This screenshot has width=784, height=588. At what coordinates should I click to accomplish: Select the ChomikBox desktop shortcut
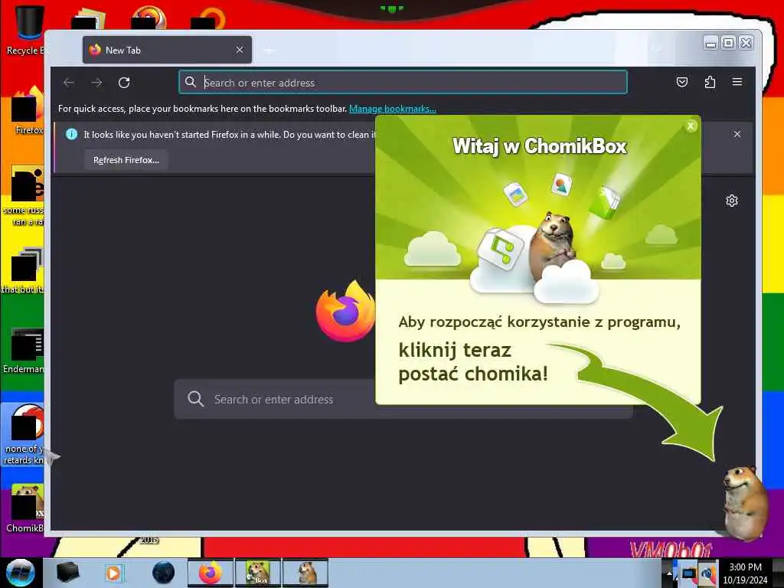(x=24, y=508)
